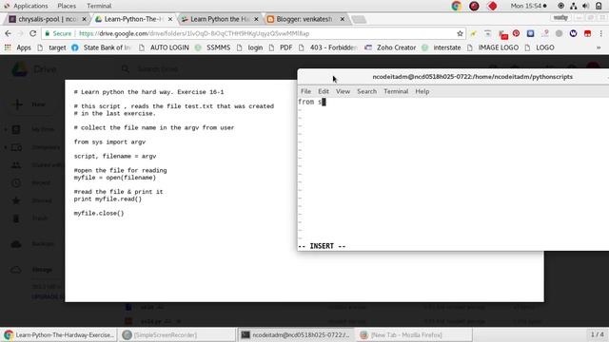Viewport: 609px width, 342px height.
Task: Open the Zoho Creator bookmark
Action: pyautogui.click(x=390, y=47)
